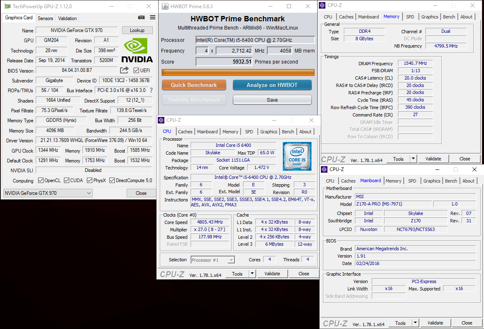Viewport: 484px width, 329px height.
Task: Click Close button in CPU-Z CPU window
Action: [x=303, y=274]
